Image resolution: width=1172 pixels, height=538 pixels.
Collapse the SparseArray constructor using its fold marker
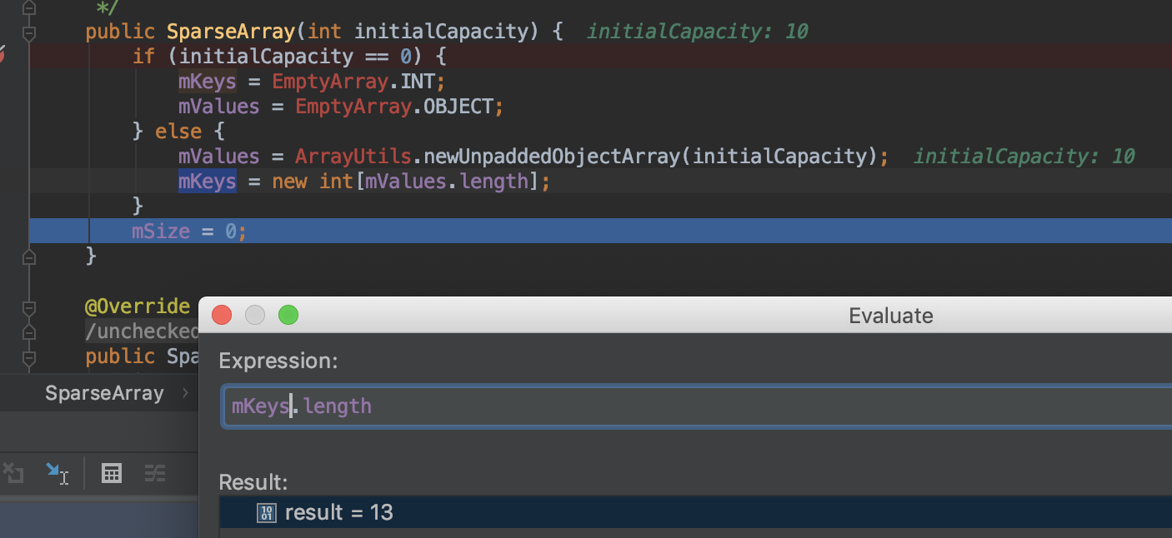(29, 32)
